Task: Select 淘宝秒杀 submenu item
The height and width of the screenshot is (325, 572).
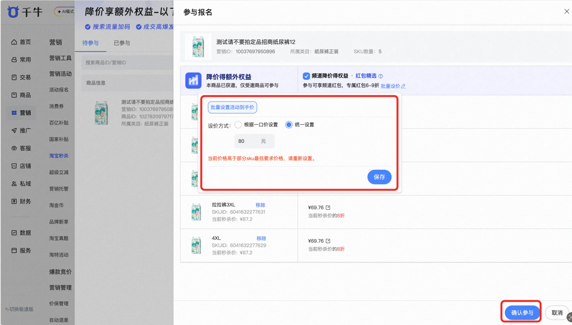Action: pos(59,156)
